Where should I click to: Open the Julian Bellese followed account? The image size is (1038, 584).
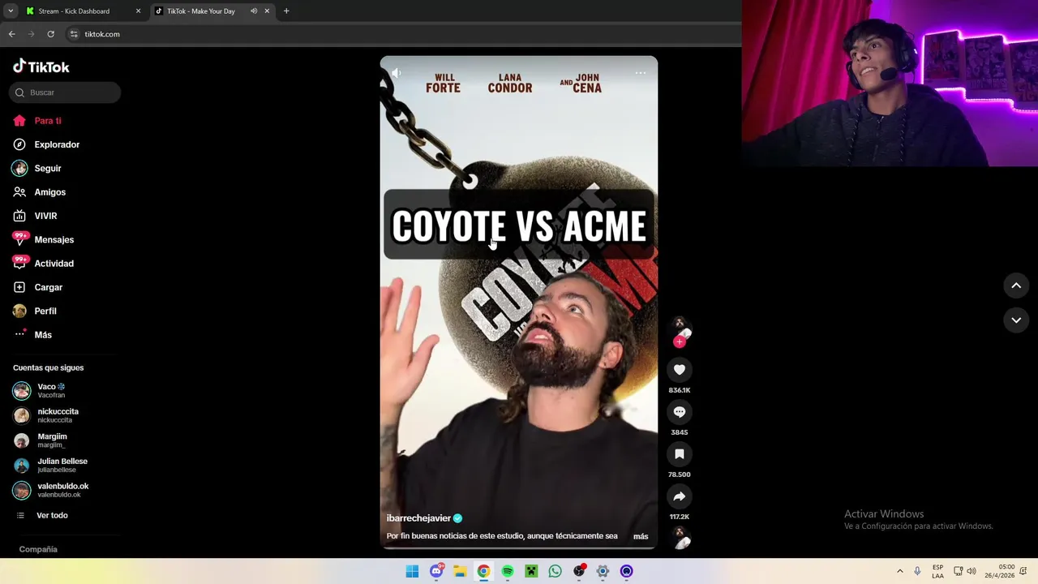coord(50,466)
